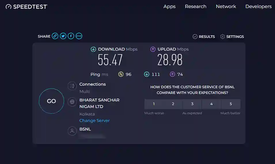
Task: Click the BSNL provider name
Action: [85, 129]
